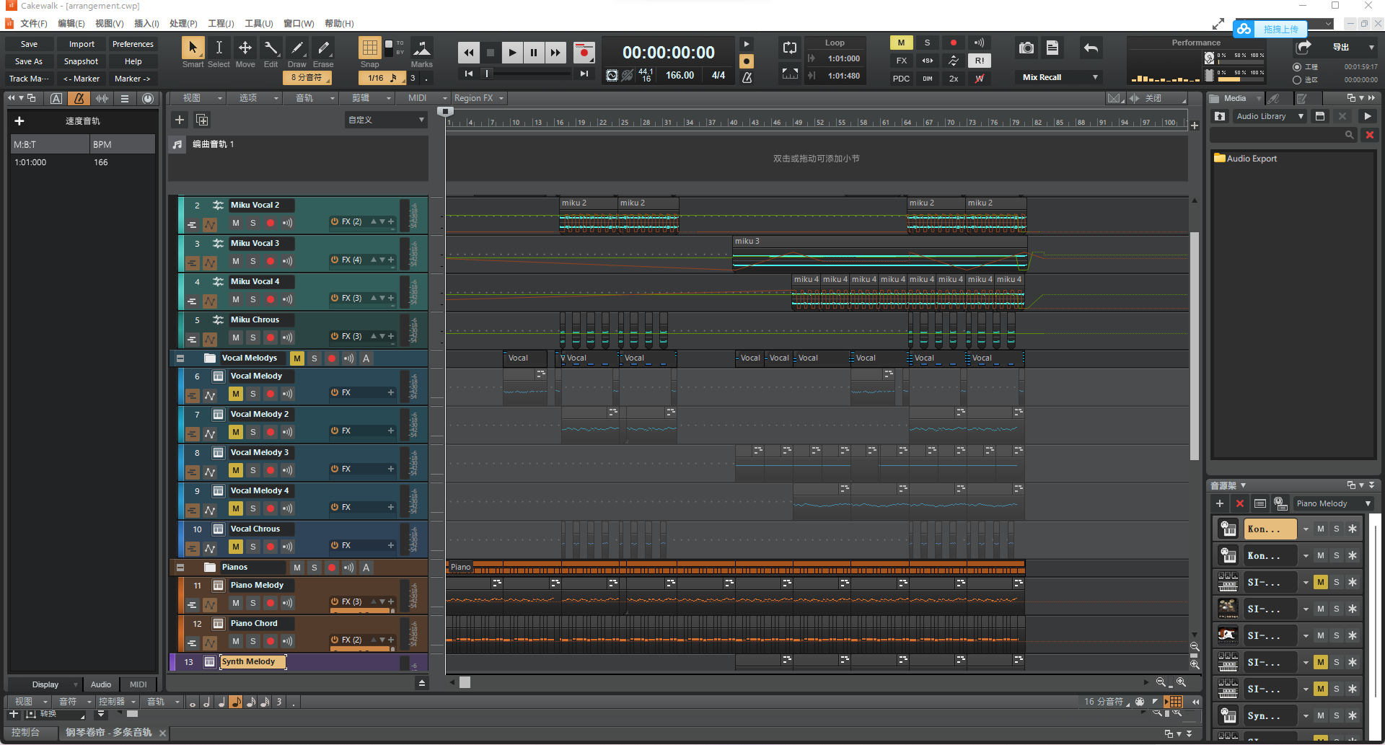Activate the Move tool
The height and width of the screenshot is (745, 1385).
coord(245,48)
